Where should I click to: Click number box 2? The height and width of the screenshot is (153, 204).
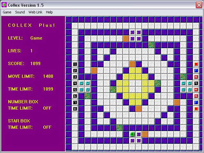(x=75, y=70)
